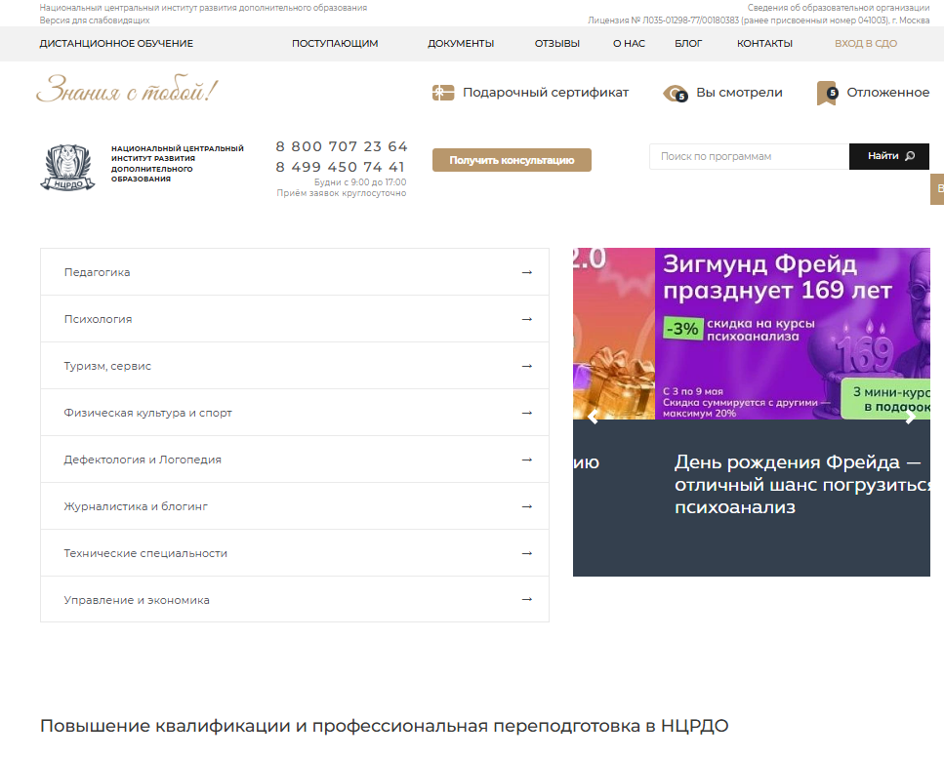944x760 pixels.
Task: Go to previous carousel slide arrow
Action: (593, 418)
